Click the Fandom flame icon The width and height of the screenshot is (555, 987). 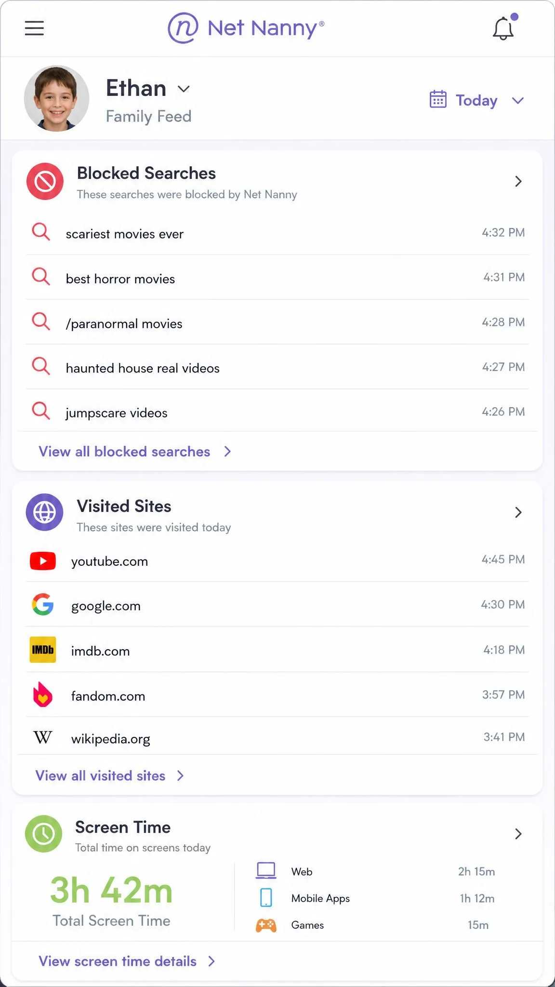point(42,694)
